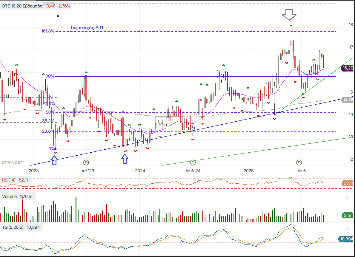Viewport: 355px width, 257px height.
Task: Click the dividend marker at Ιουλ 2025
Action: (299, 162)
